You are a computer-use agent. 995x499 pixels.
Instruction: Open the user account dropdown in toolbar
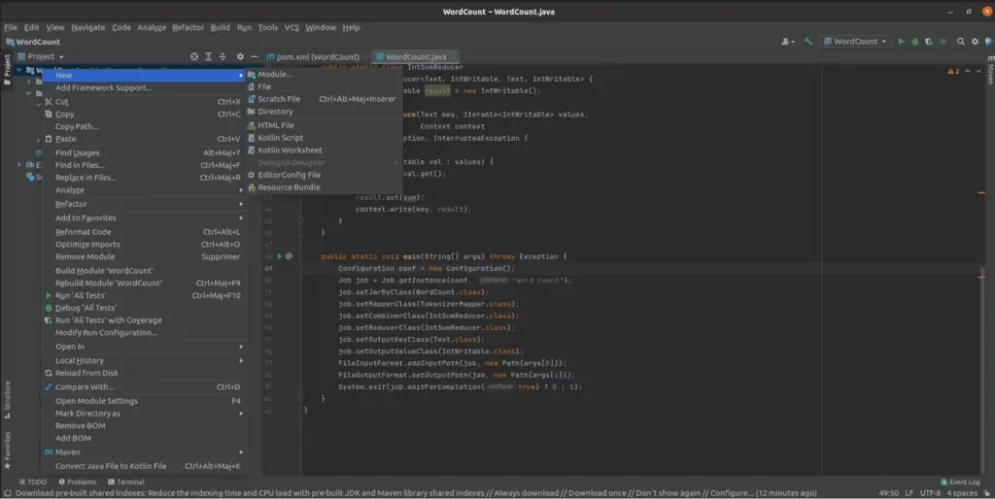coord(788,41)
